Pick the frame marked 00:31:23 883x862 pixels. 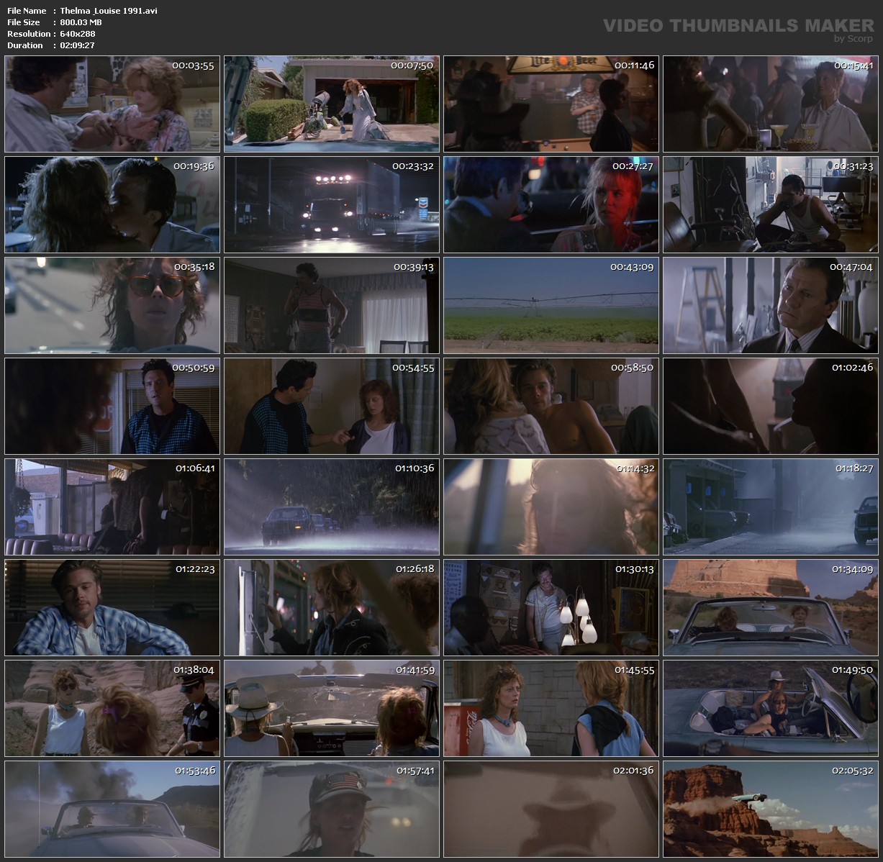pos(771,204)
